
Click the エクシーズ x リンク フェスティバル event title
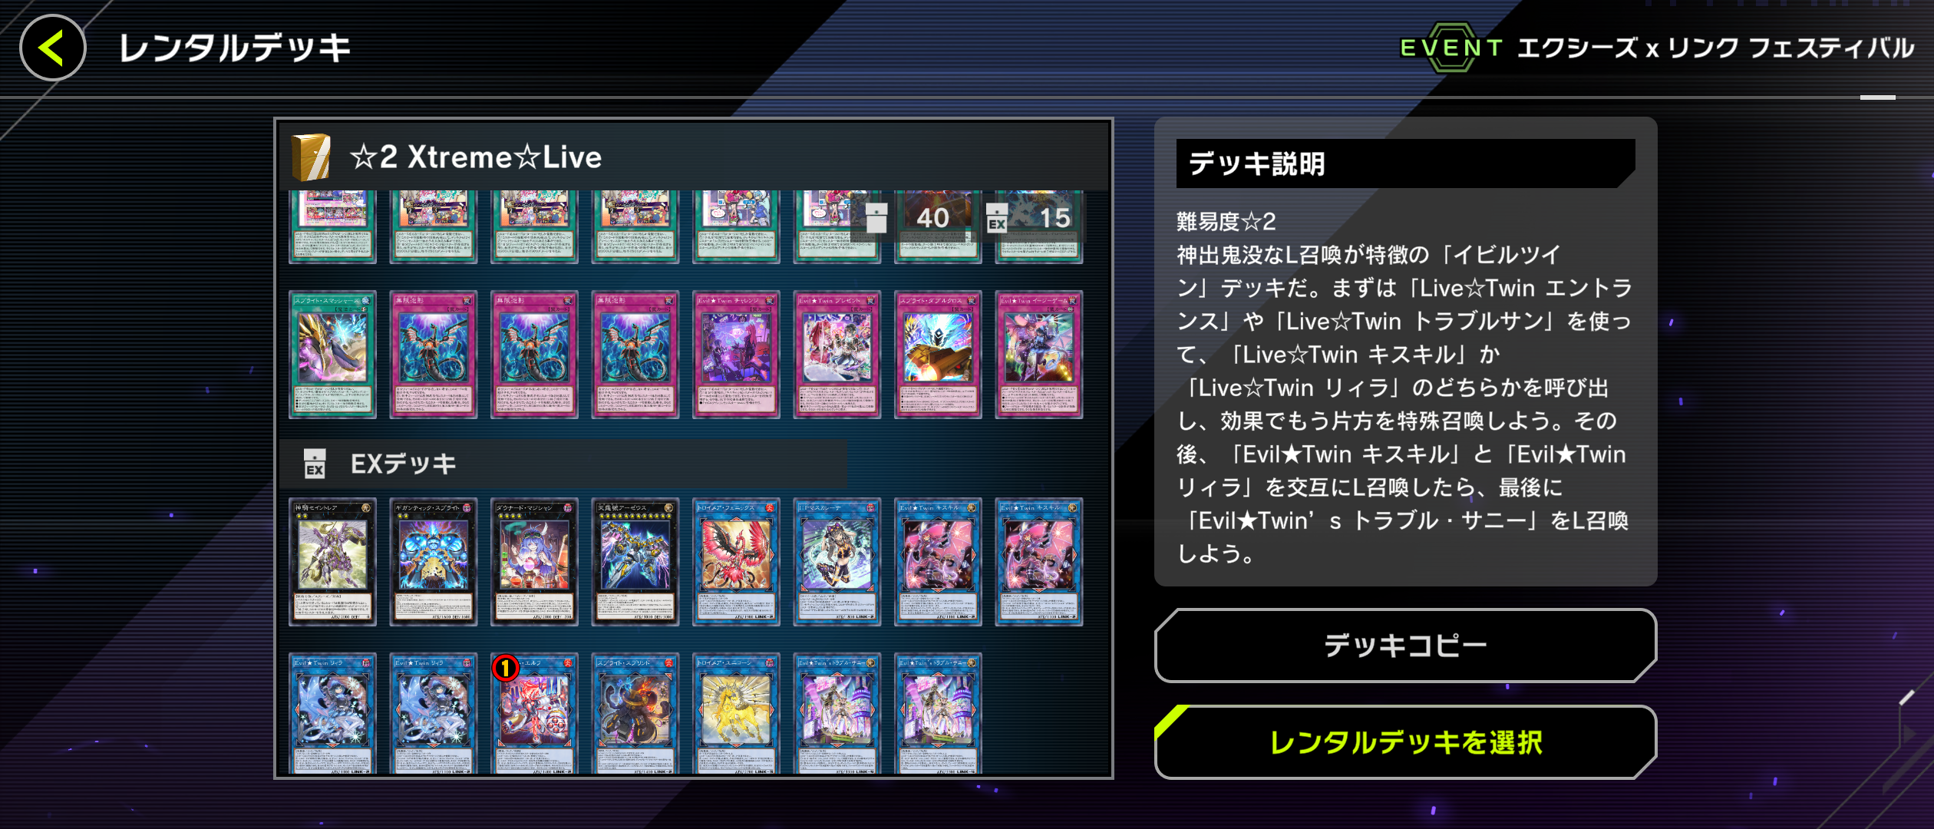(1715, 48)
